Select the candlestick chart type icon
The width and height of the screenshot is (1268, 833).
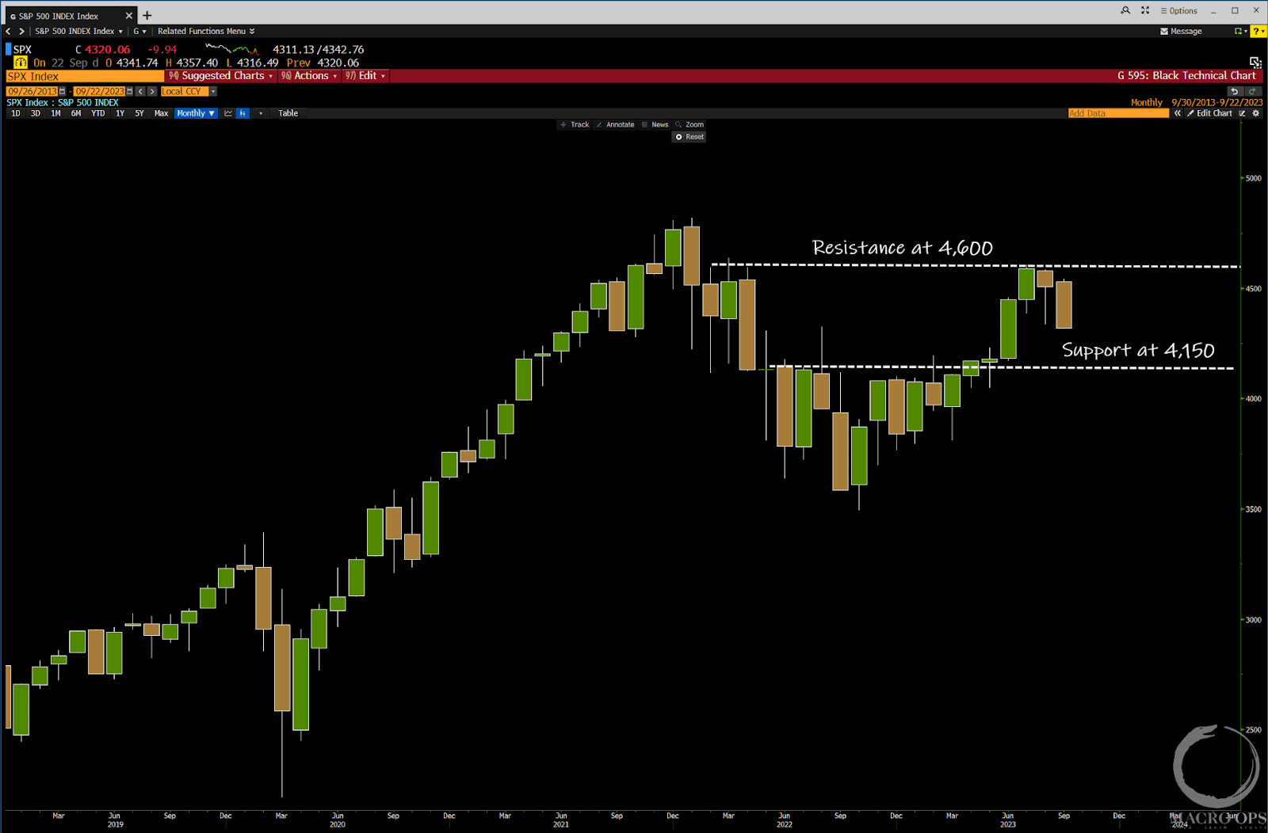[x=243, y=113]
